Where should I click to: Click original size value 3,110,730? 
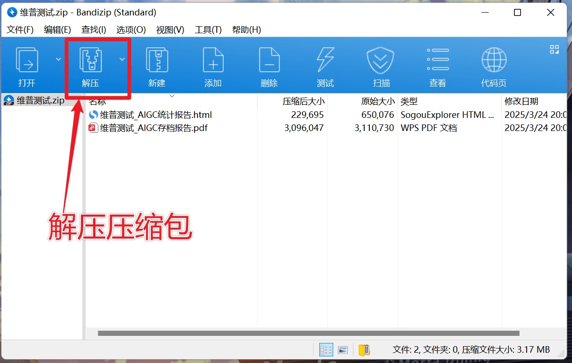(374, 128)
